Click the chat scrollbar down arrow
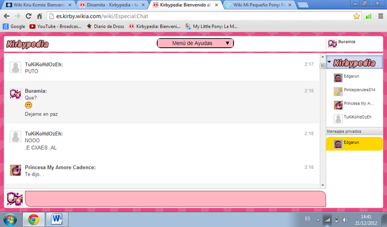The width and height of the screenshot is (387, 227). tap(322, 185)
